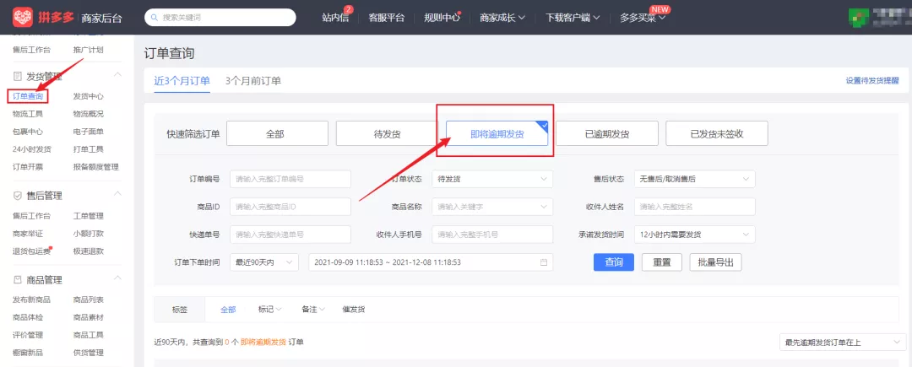Open the 最近90天内 time range dropdown
912x367 pixels.
click(x=264, y=262)
